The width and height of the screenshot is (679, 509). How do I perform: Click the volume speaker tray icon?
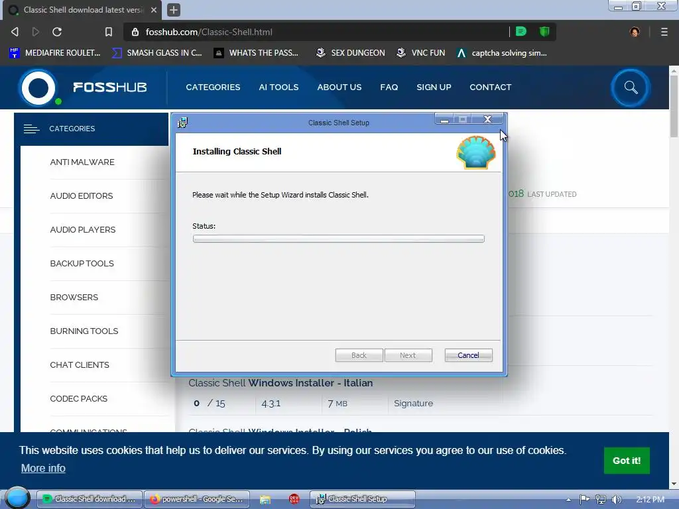coord(617,500)
